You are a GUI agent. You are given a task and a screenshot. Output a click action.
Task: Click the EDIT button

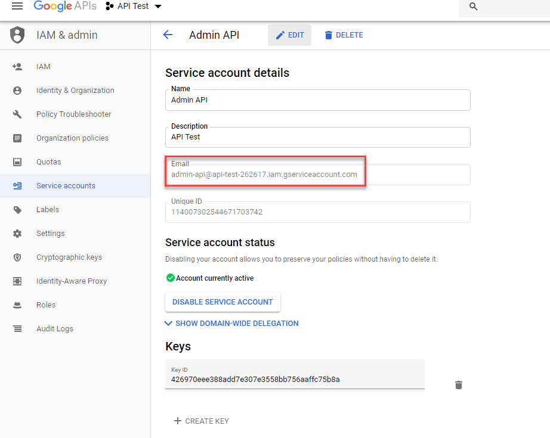click(x=289, y=35)
